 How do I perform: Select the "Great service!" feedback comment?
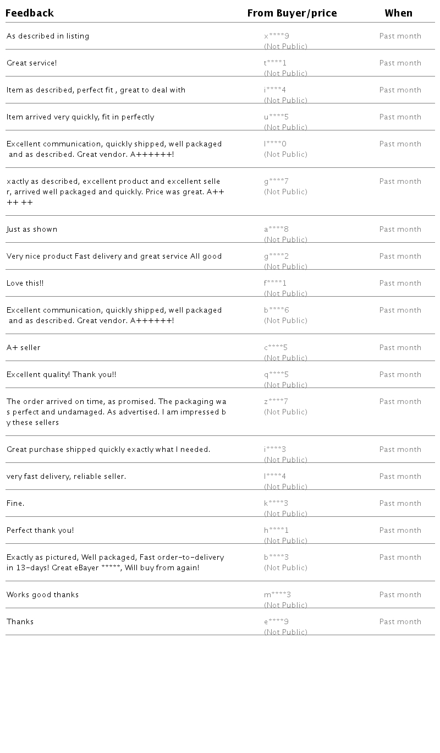(x=32, y=63)
